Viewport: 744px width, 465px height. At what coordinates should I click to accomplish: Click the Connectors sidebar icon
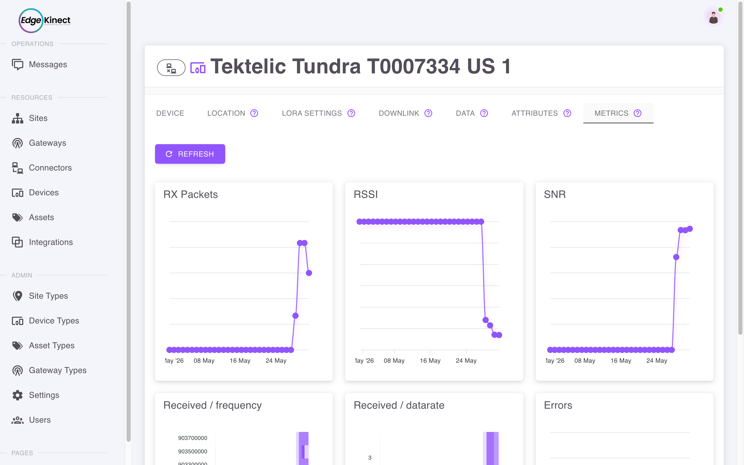coord(18,168)
